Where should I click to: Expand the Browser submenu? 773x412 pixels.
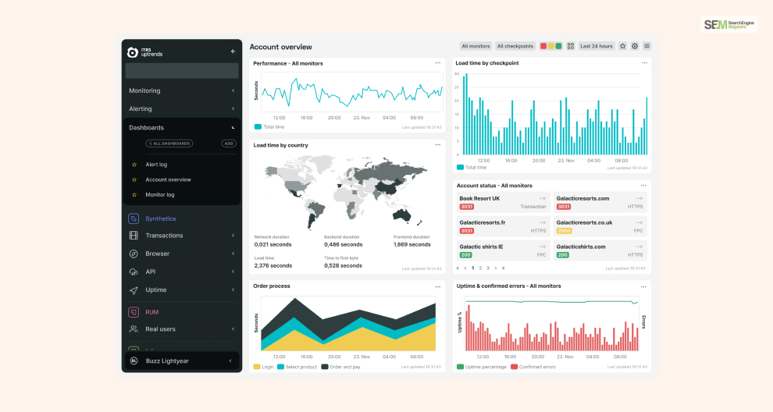(x=233, y=254)
